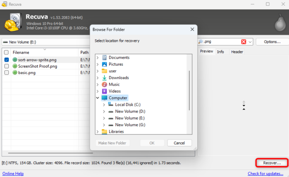The height and width of the screenshot is (177, 289).
Task: Select the Pictures folder icon
Action: pyautogui.click(x=104, y=64)
